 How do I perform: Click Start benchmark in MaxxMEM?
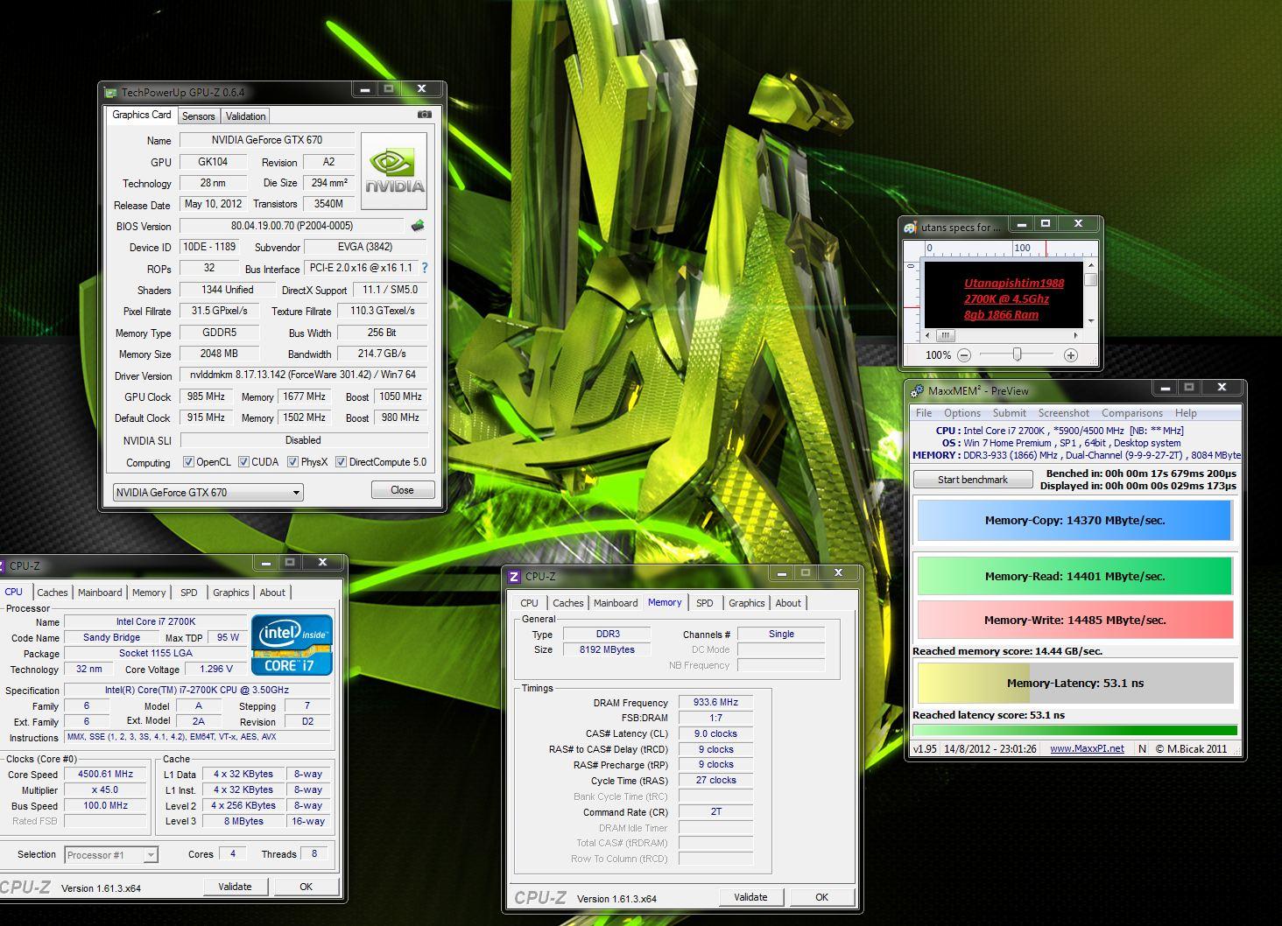point(972,480)
